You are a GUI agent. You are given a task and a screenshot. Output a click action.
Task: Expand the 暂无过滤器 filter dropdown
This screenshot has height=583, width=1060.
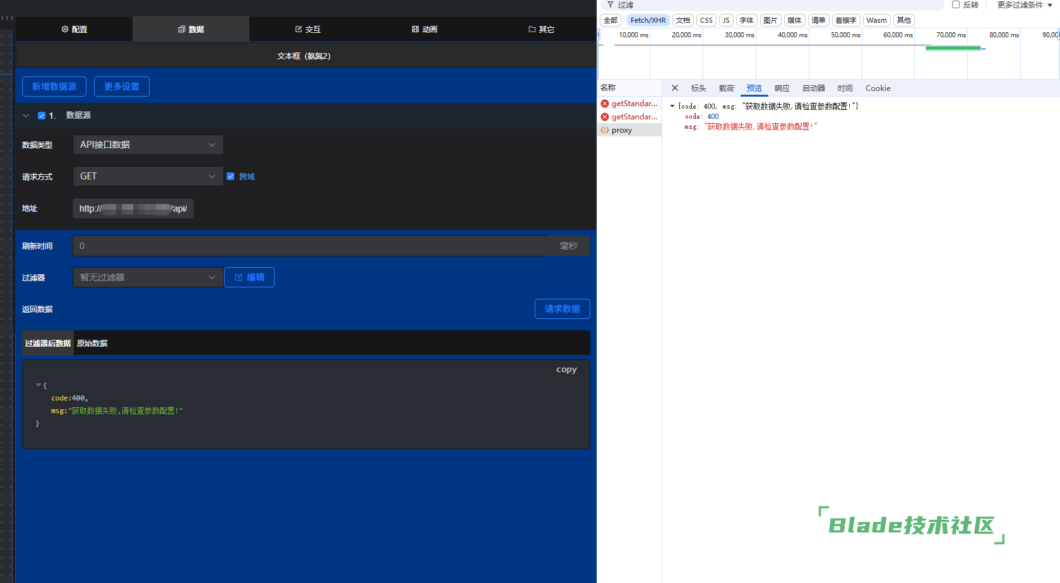tap(148, 277)
